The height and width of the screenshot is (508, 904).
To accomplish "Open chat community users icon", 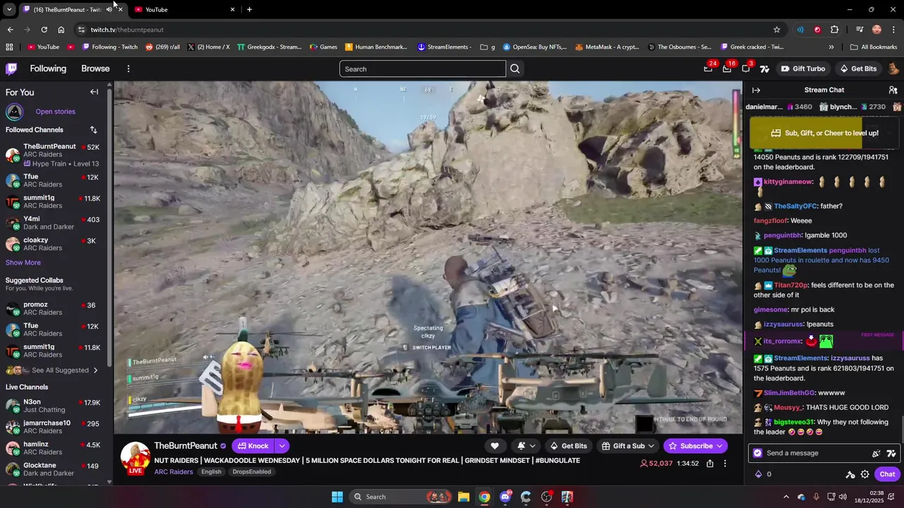I will coord(893,90).
